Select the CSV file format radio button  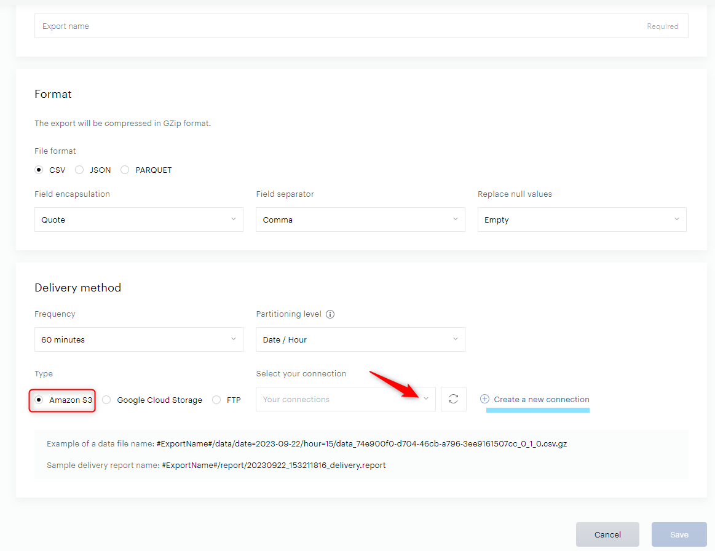(x=39, y=170)
